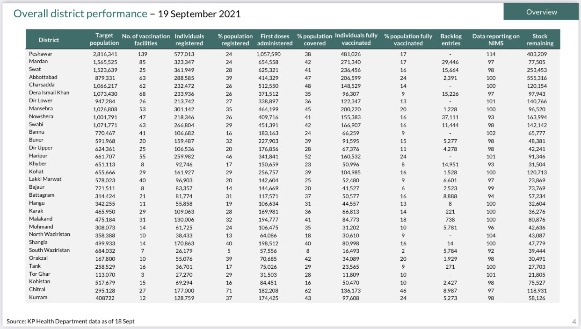Screen dimensions: 581x329
Task: Select the Stock remaining column header
Action: (x=539, y=40)
